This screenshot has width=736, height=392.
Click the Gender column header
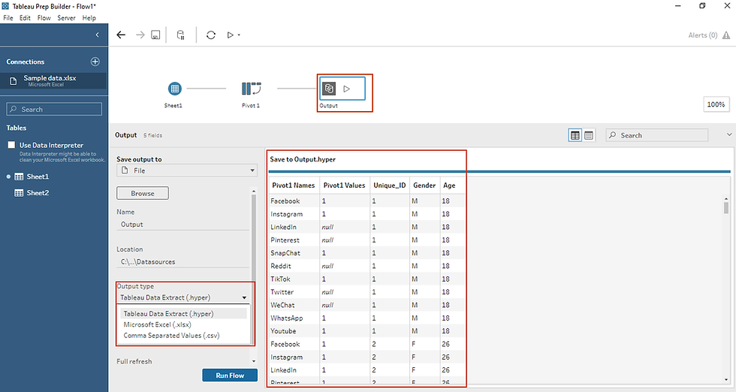(x=424, y=185)
